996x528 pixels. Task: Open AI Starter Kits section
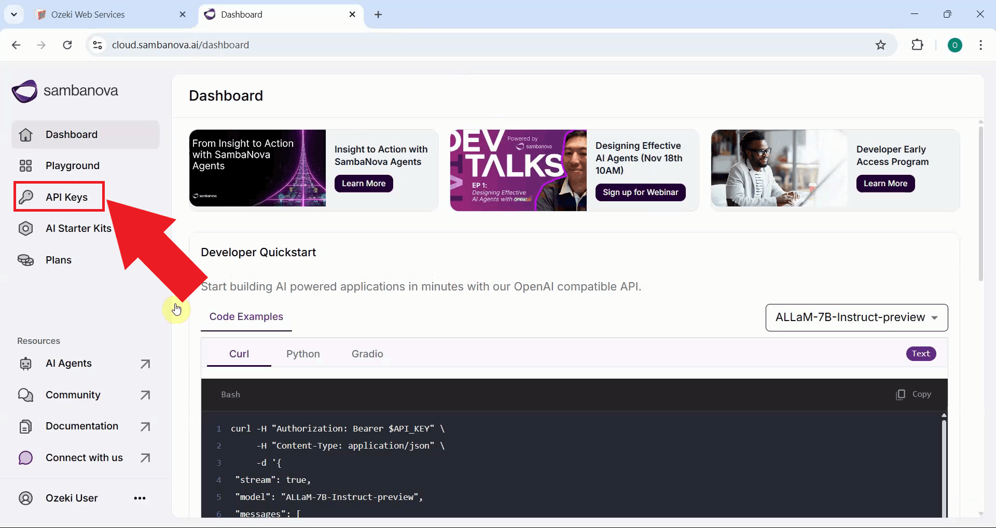(78, 228)
